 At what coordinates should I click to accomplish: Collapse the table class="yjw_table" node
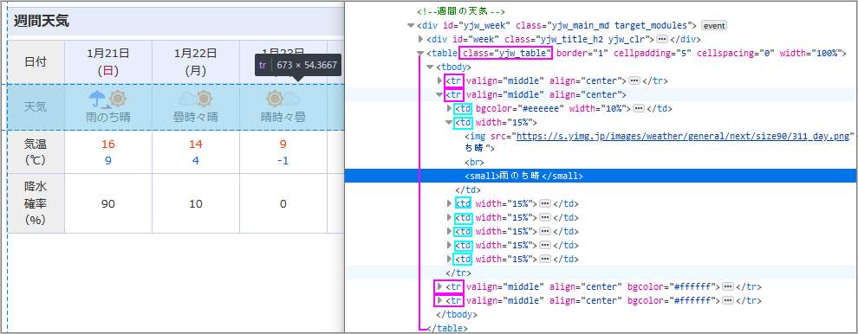421,54
